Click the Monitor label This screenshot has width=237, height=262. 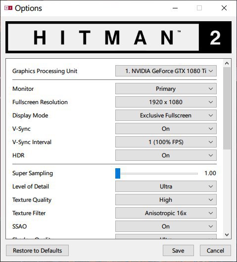pos(23,89)
